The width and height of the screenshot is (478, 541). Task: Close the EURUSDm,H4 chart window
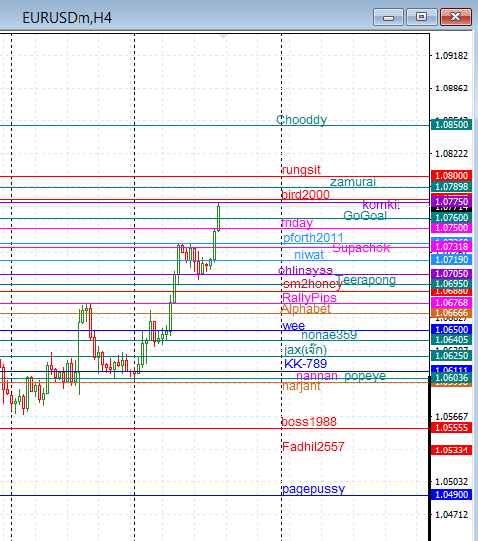(x=455, y=17)
